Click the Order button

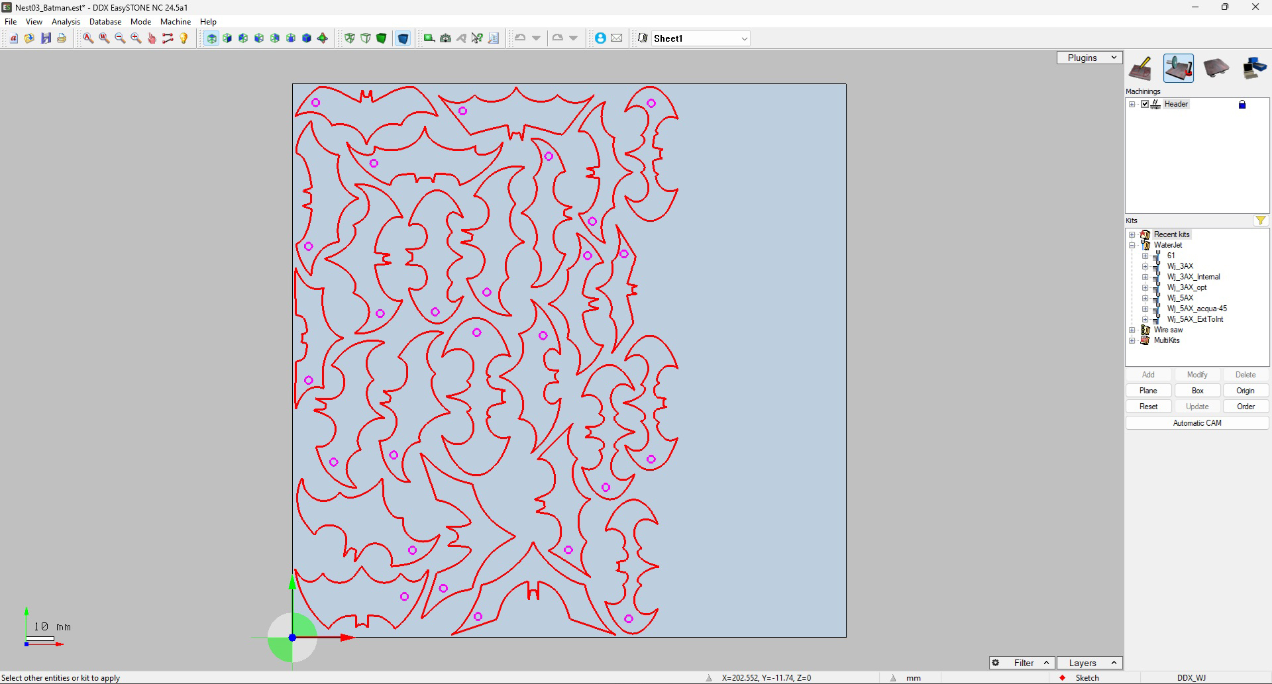(1245, 407)
